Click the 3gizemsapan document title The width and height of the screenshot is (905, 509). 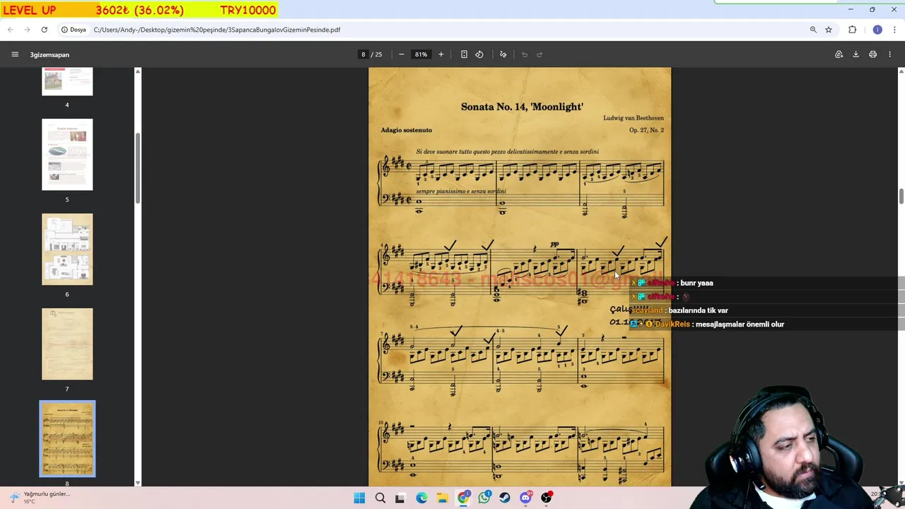(x=49, y=54)
